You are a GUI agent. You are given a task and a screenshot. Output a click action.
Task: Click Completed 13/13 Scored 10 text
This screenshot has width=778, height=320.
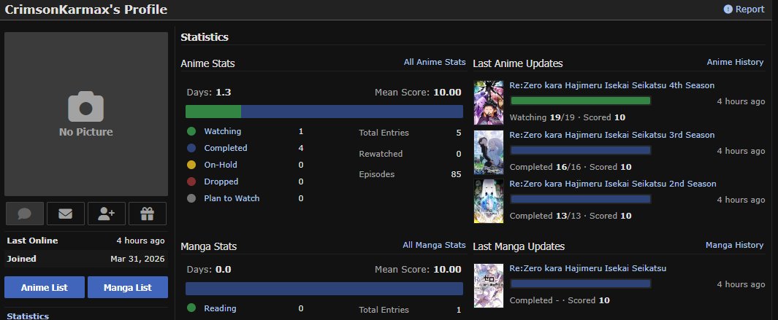click(x=570, y=216)
